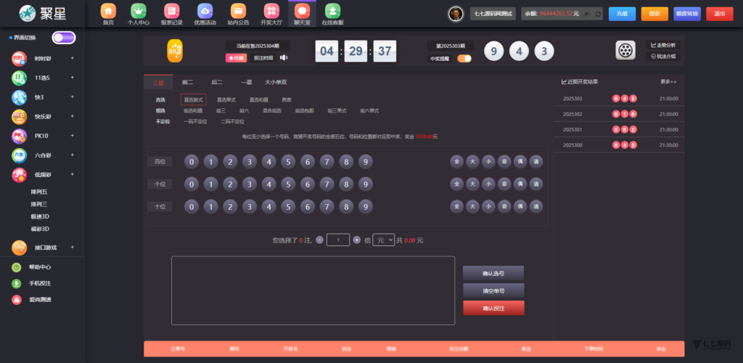This screenshot has height=363, width=743.
Task: Click the red 确认投注 button
Action: tap(493, 309)
